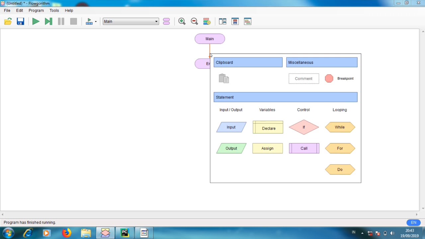Insert an Assign statement shape
This screenshot has height=239, width=425.
coord(268,148)
